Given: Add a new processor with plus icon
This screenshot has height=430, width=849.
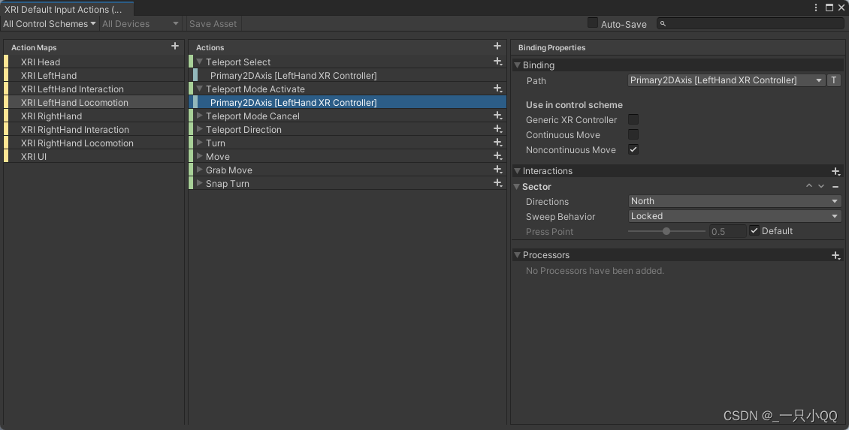Looking at the screenshot, I should tap(835, 255).
